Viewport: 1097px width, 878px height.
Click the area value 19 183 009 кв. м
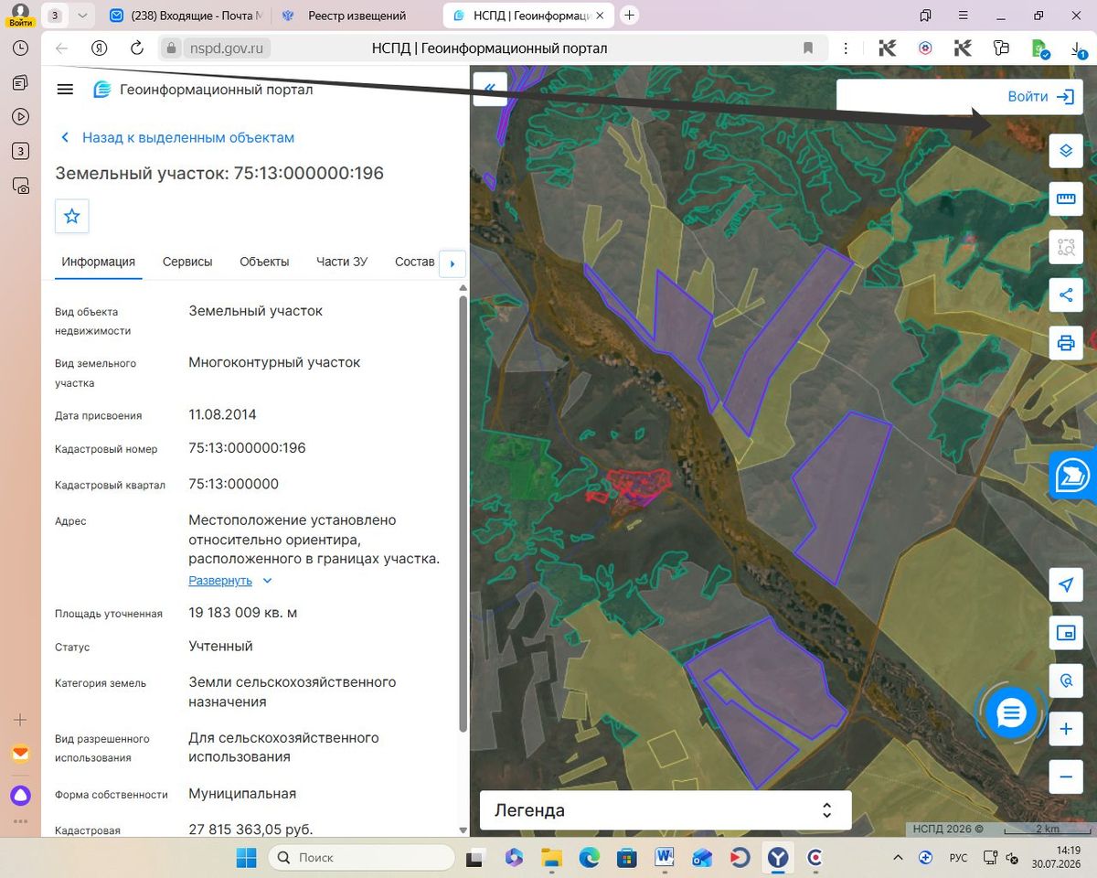(242, 612)
